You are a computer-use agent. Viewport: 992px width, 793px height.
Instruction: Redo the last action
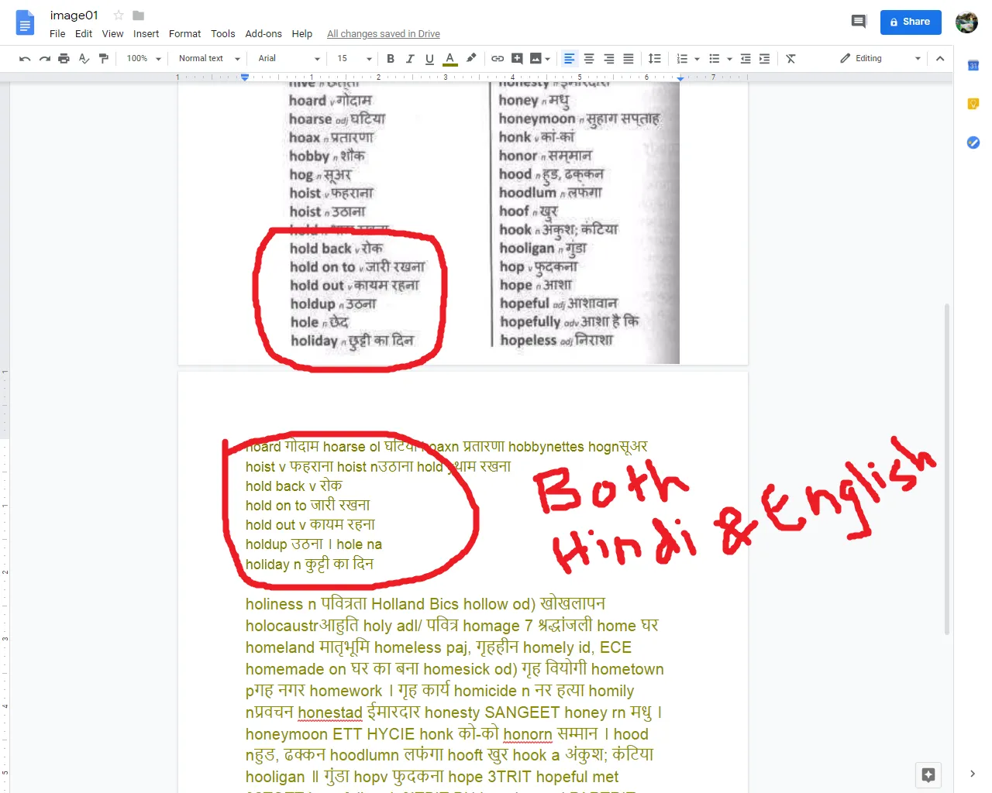44,59
